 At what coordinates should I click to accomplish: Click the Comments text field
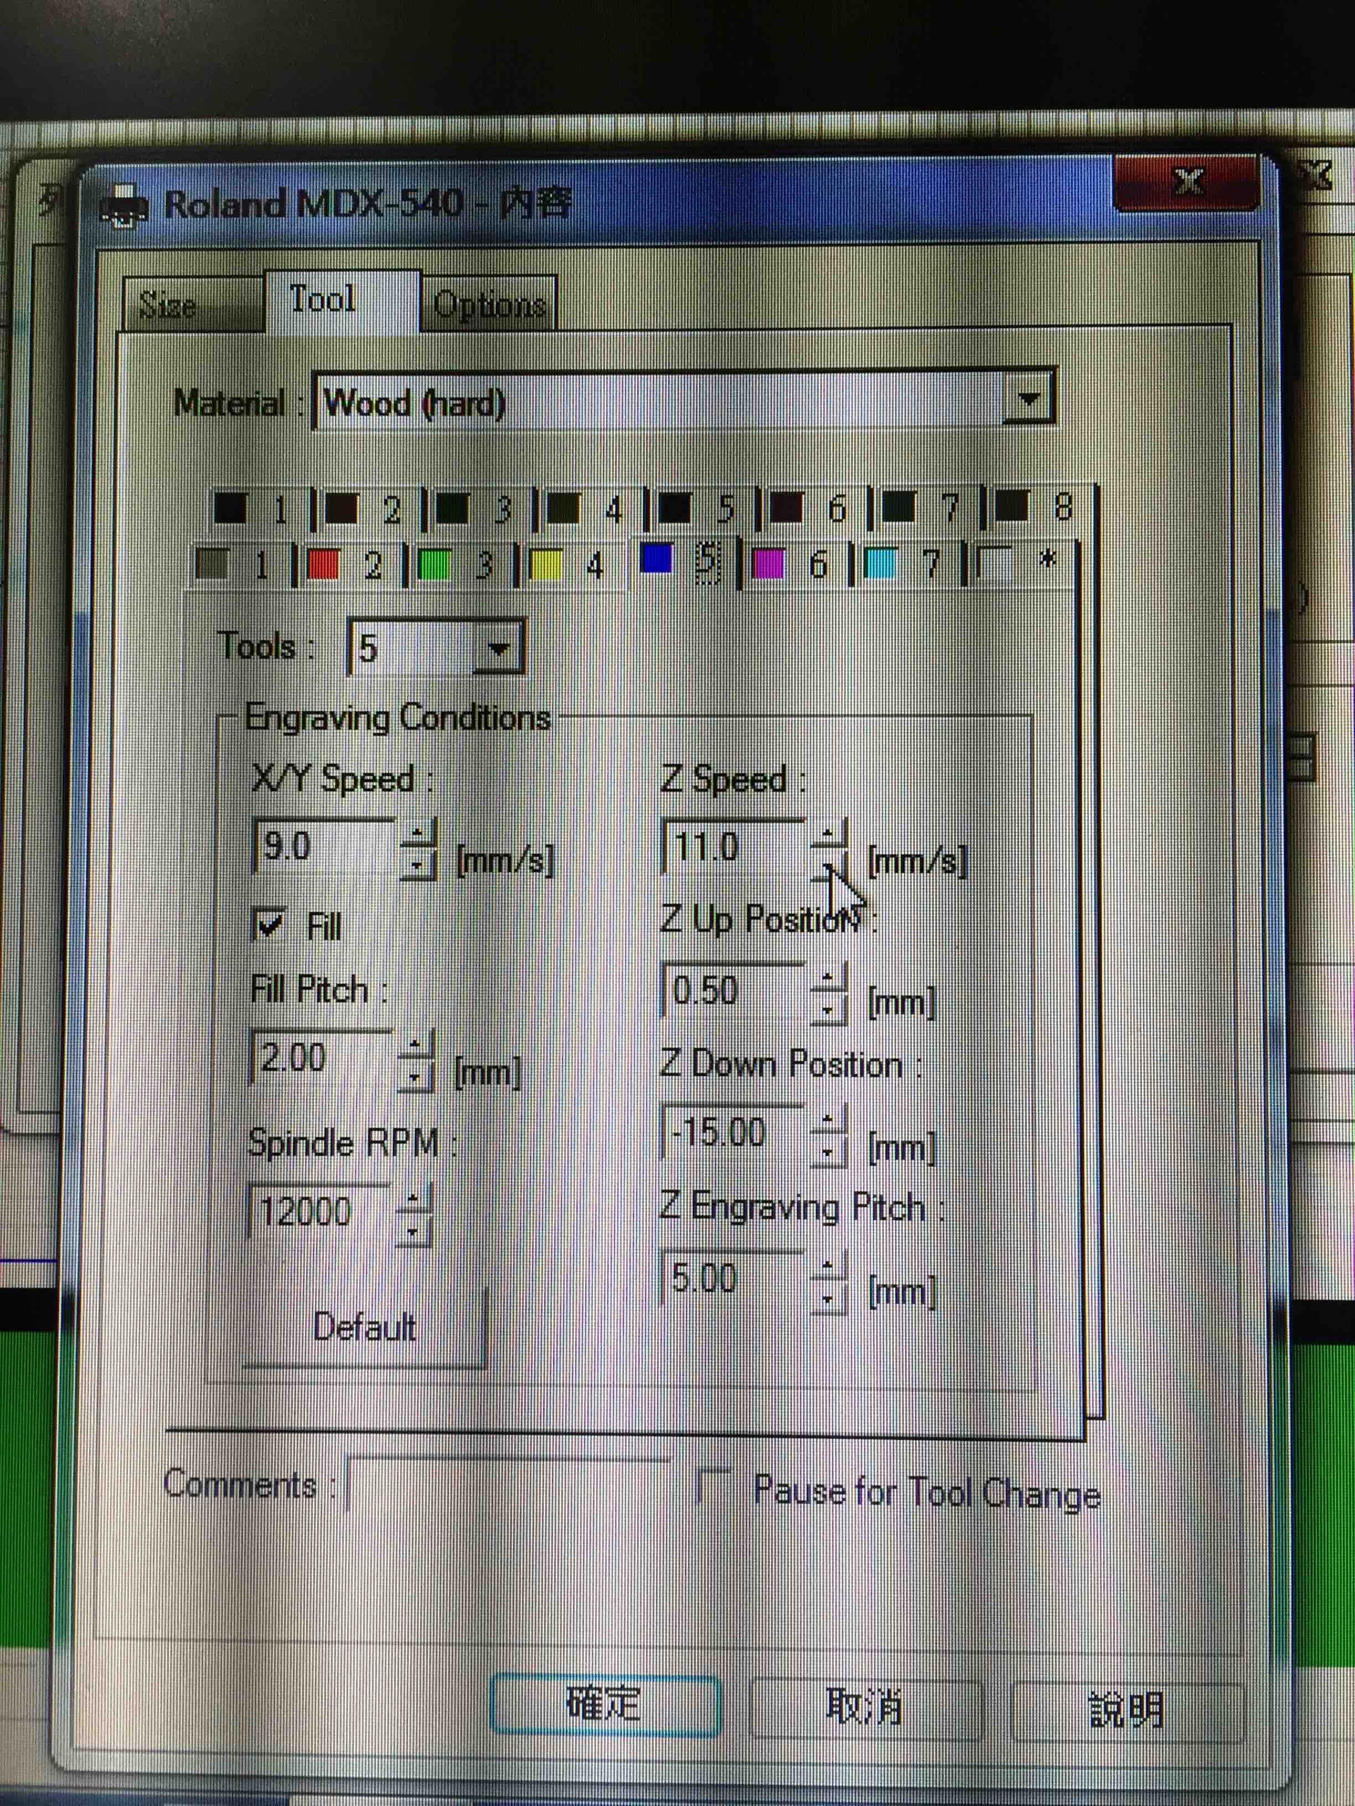coord(508,1485)
